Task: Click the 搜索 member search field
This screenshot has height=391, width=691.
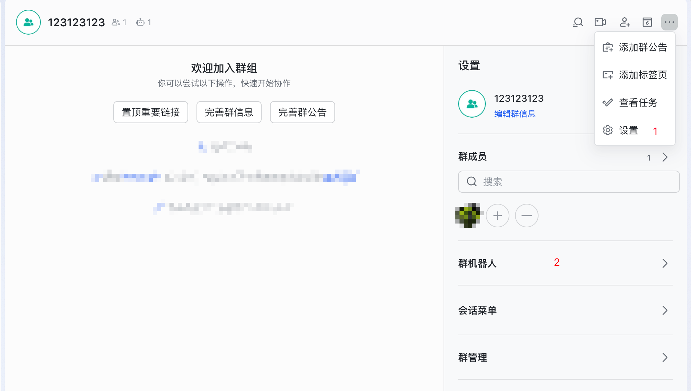Action: [568, 182]
